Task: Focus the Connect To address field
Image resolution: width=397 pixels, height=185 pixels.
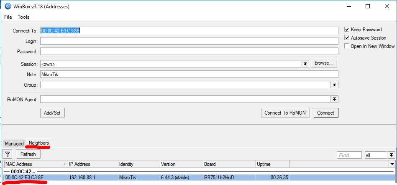Action: (189, 30)
